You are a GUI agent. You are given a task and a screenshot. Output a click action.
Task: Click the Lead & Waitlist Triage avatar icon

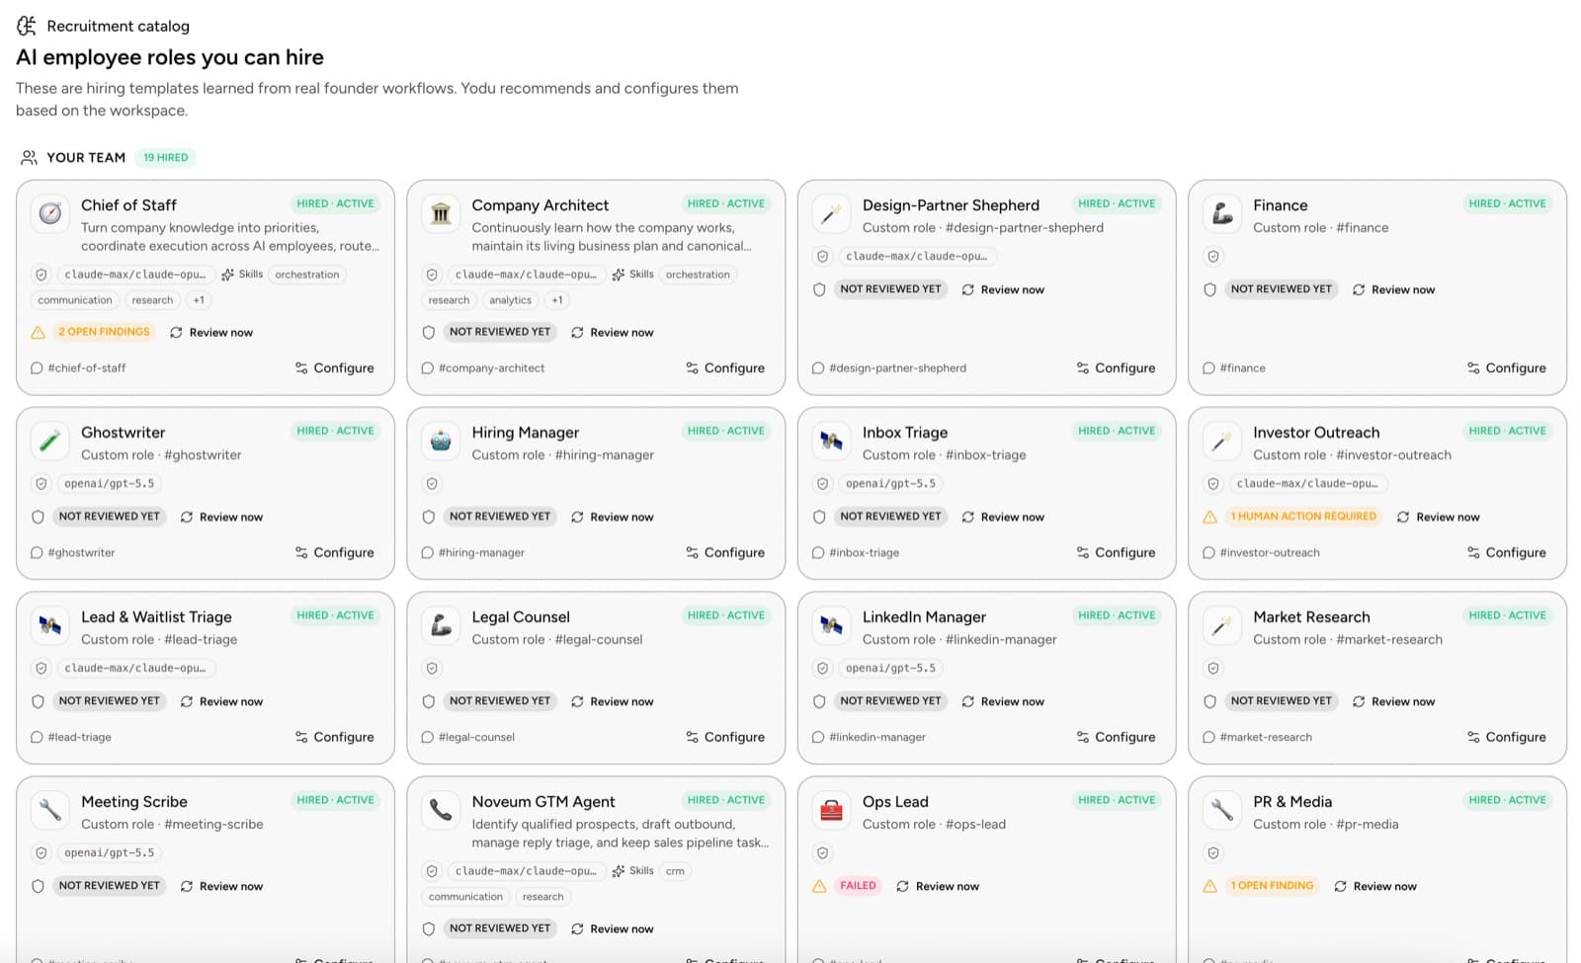50,625
